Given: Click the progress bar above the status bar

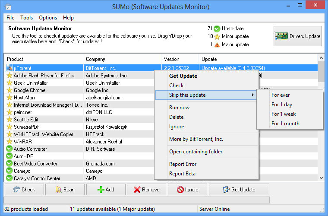Looking at the screenshot, I should click(137, 200).
